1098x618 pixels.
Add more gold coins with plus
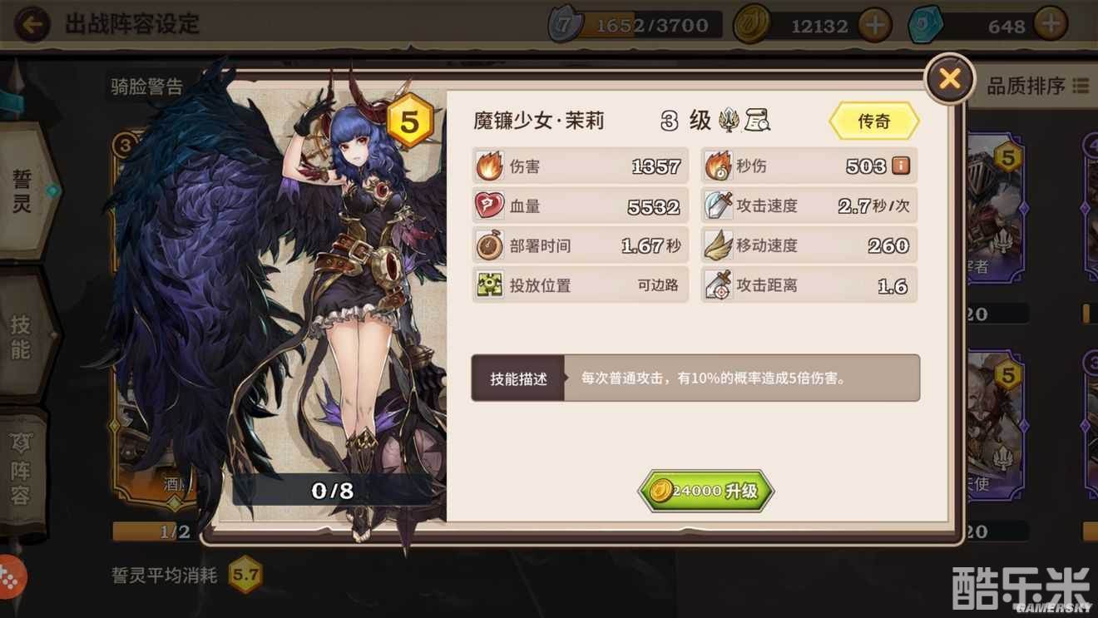click(874, 25)
